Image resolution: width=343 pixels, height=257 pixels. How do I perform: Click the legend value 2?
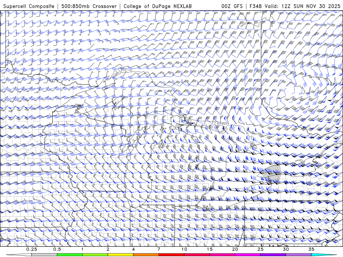pyautogui.click(x=108, y=249)
